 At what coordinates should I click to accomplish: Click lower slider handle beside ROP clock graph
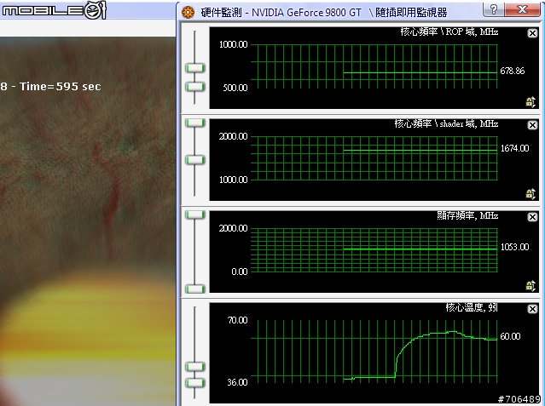click(195, 87)
